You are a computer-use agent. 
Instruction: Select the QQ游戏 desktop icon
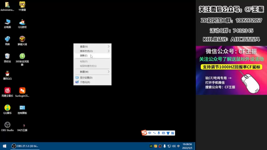(22, 24)
